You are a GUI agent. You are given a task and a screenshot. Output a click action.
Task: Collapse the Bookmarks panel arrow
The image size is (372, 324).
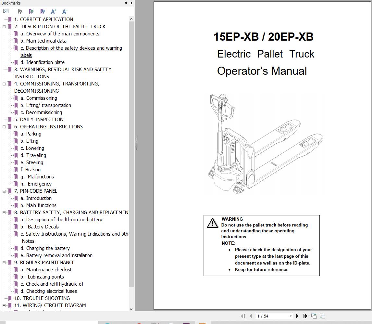click(x=131, y=3)
